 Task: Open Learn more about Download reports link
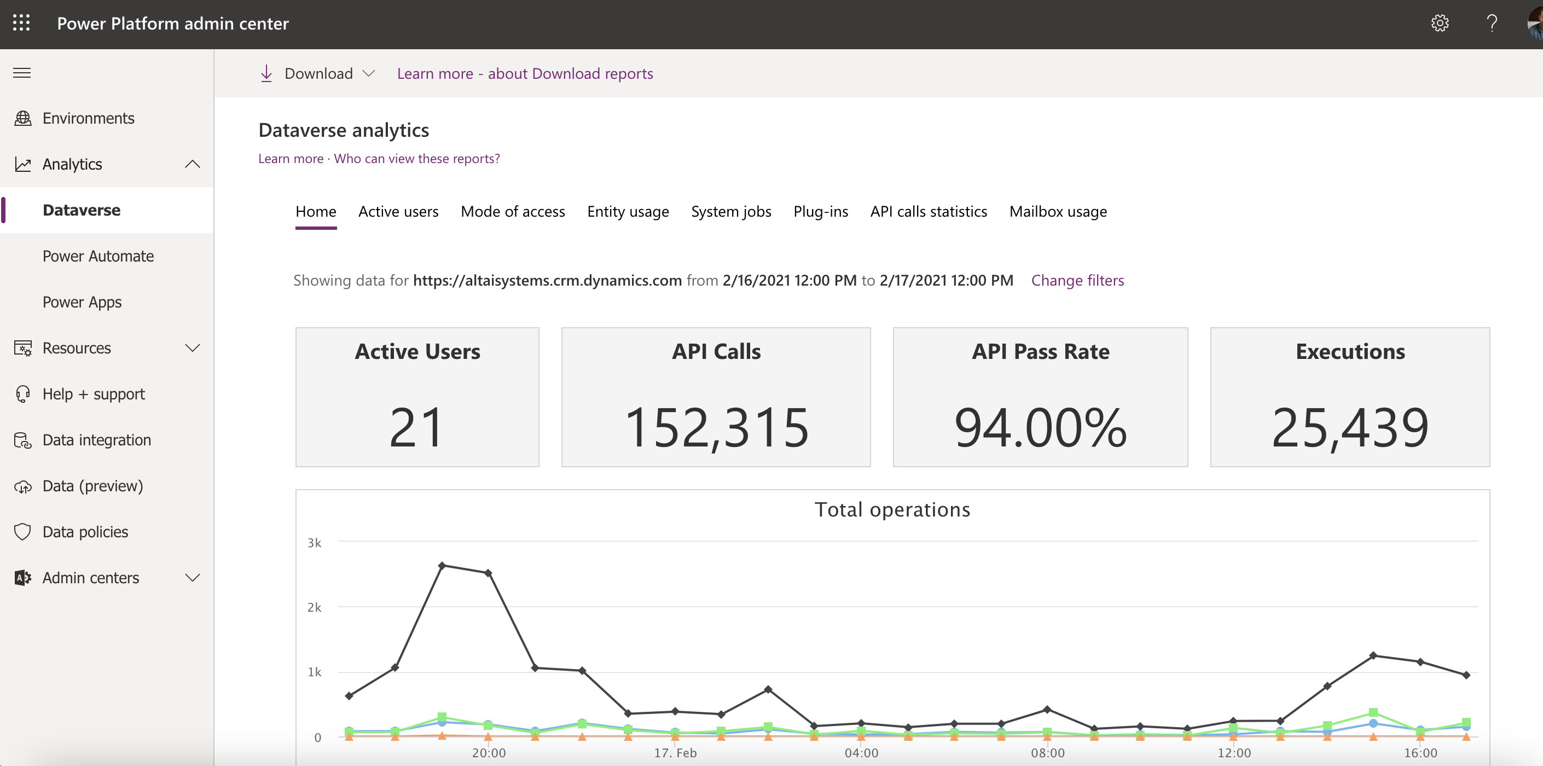click(x=525, y=74)
